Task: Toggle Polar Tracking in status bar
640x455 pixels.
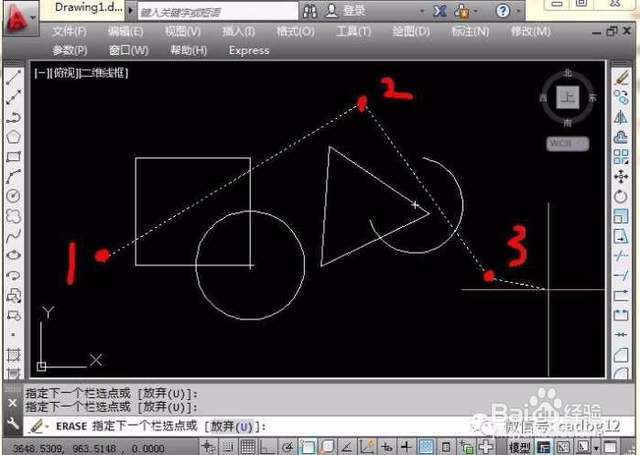Action: coord(287,447)
